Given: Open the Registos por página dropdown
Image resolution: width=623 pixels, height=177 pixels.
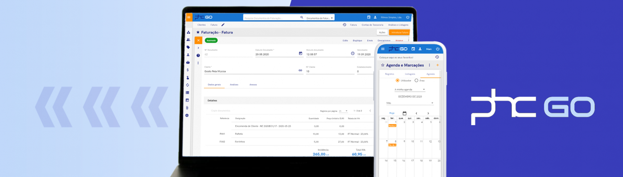Looking at the screenshot, I should pos(343,111).
